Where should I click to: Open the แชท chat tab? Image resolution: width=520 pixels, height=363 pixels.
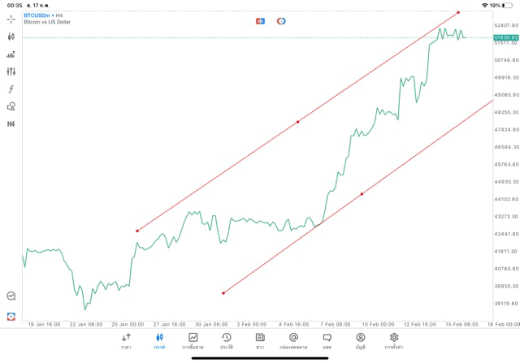click(327, 340)
